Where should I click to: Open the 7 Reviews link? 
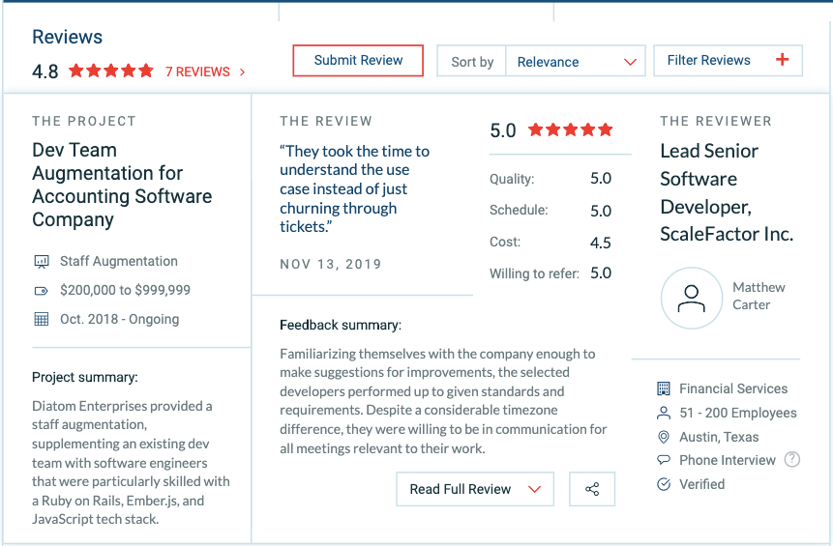197,72
